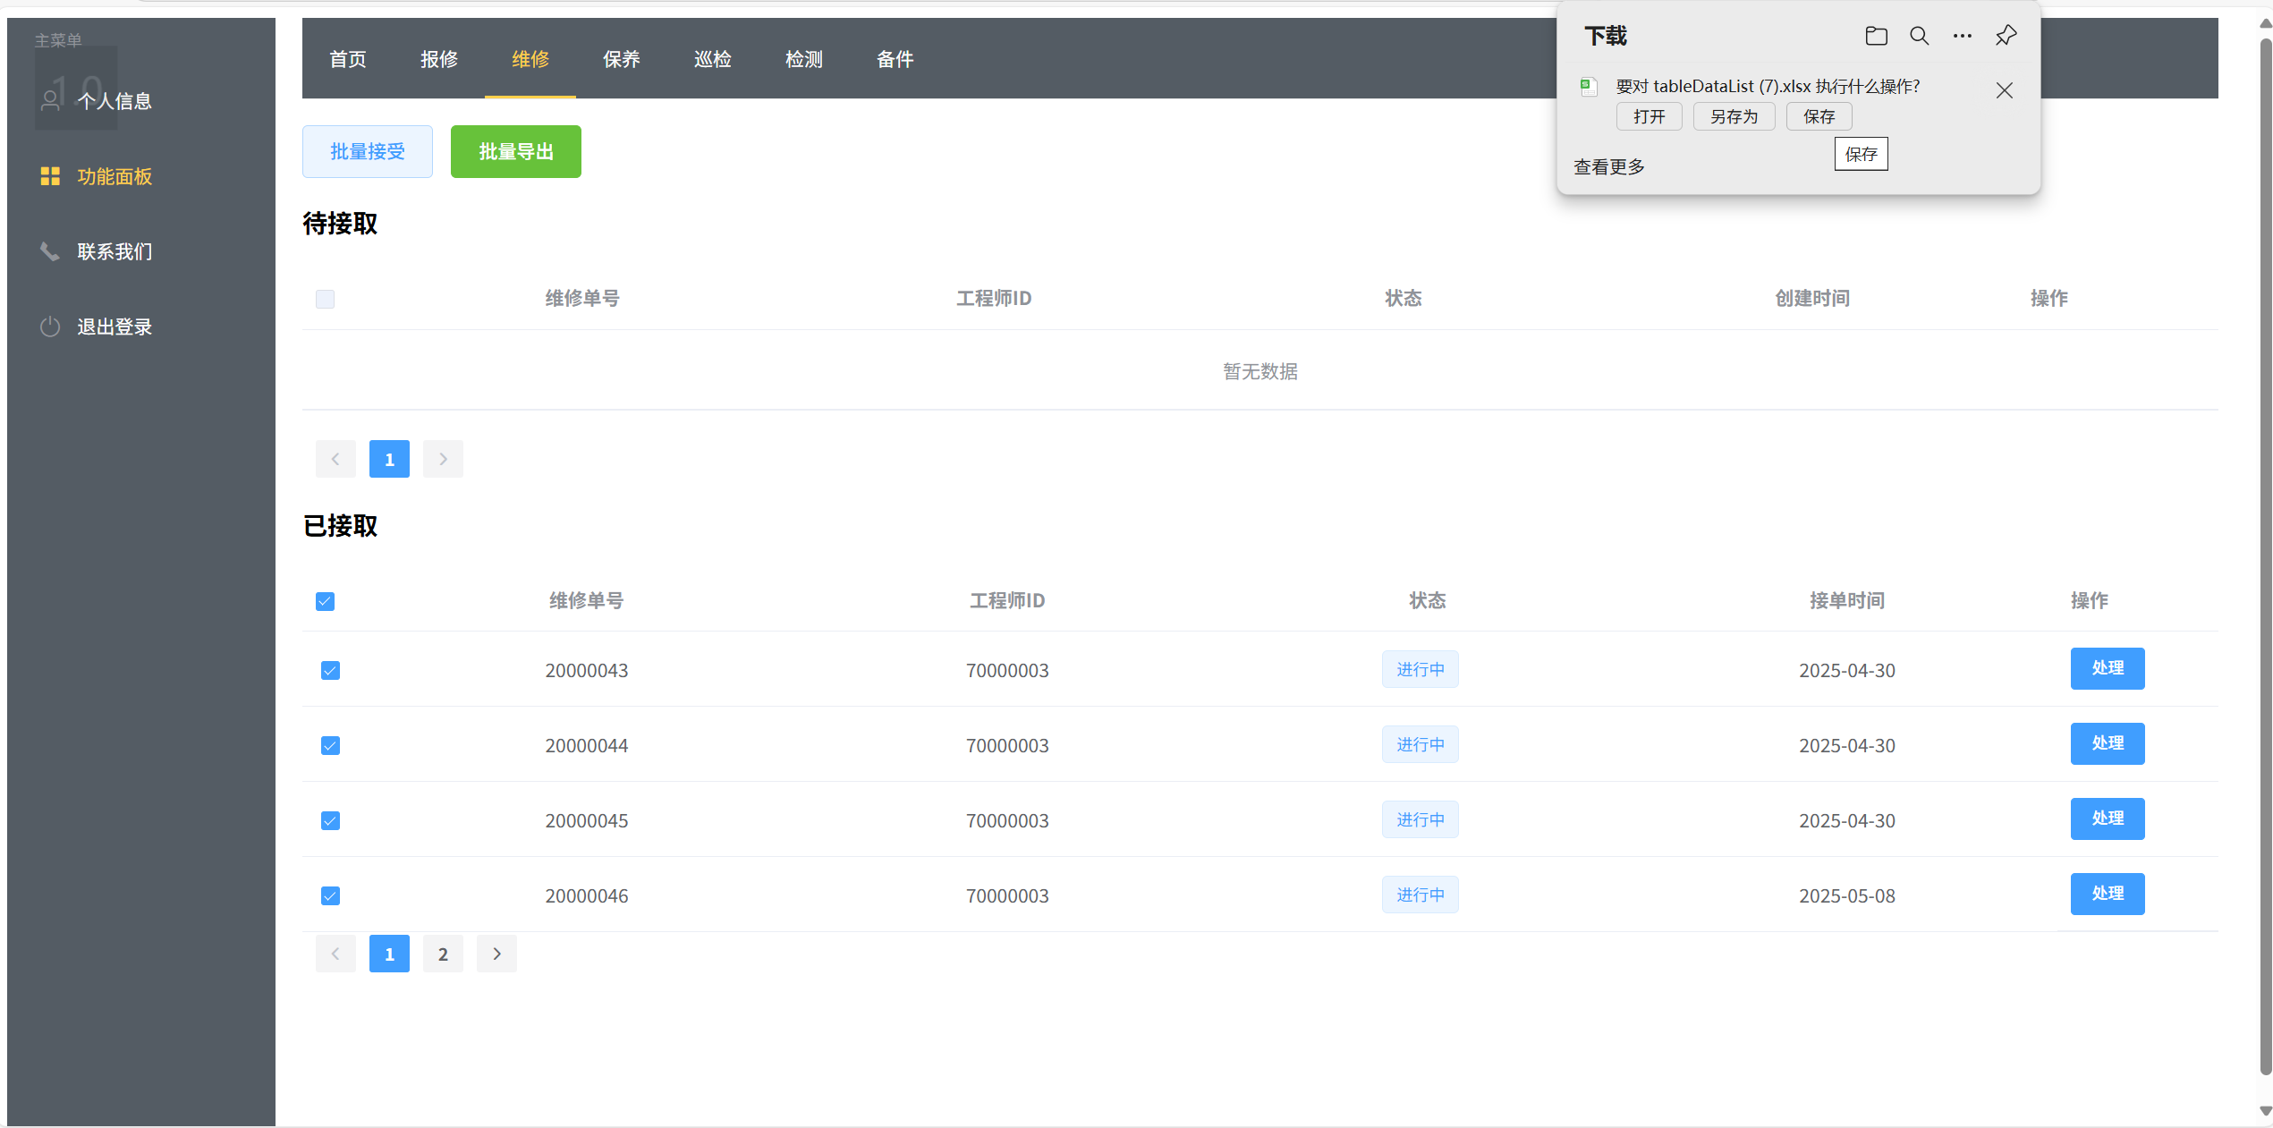
Task: Dismiss the tableDataList download prompt
Action: 2004,90
